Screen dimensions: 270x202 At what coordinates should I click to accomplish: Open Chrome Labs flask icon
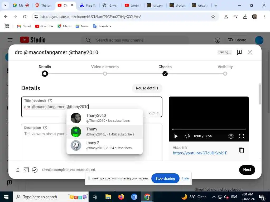[226, 17]
